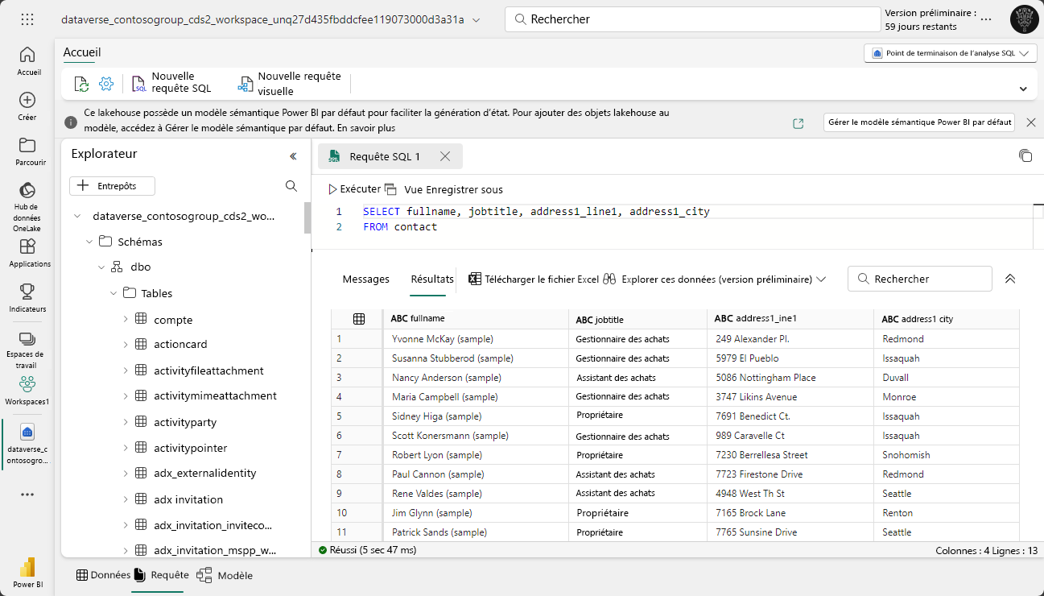Collapse the Explorateur panel with double chevron
Viewport: 1044px width, 596px height.
(293, 156)
